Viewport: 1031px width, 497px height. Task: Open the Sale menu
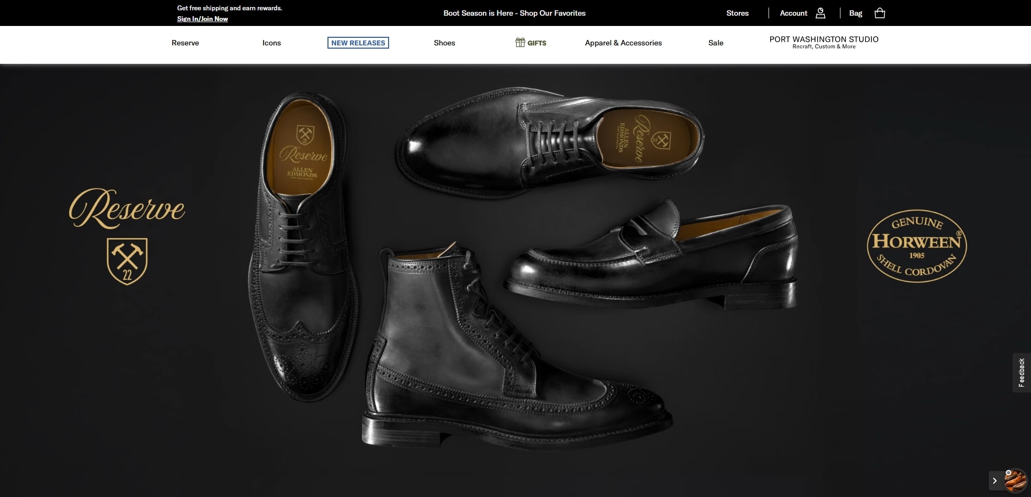tap(715, 43)
